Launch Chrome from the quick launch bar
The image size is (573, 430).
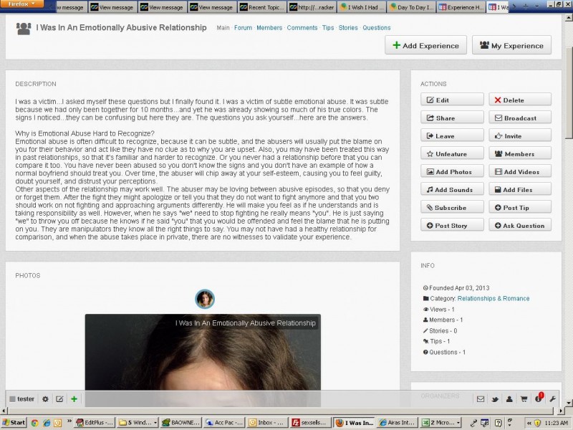(34, 423)
